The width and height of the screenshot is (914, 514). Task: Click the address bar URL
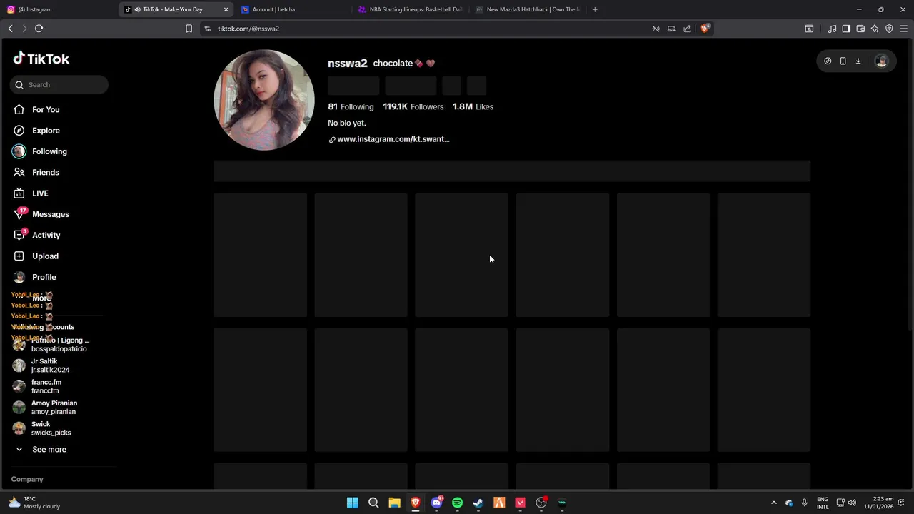pos(248,29)
